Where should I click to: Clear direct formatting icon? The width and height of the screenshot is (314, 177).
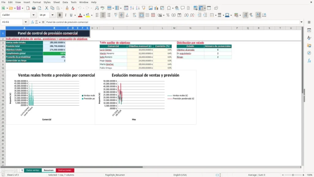[x=73, y=8]
